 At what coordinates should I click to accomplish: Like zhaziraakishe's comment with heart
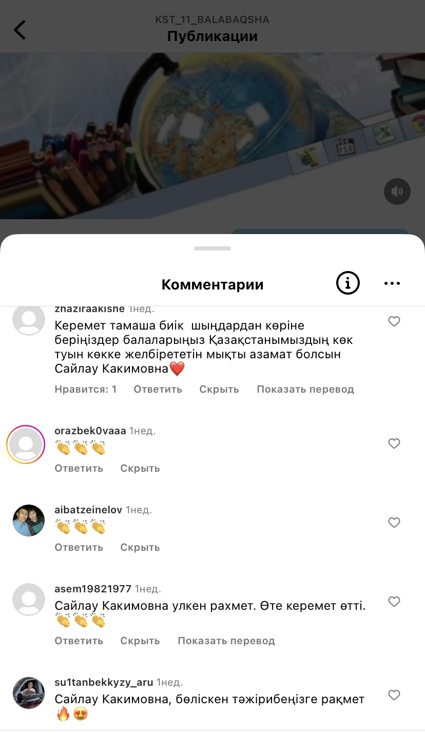394,321
